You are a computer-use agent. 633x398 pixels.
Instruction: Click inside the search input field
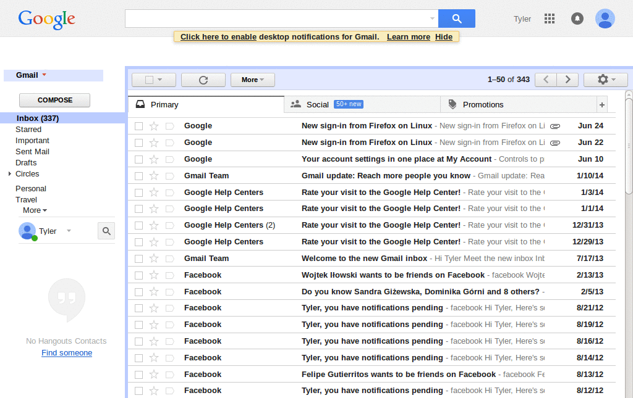click(278, 19)
